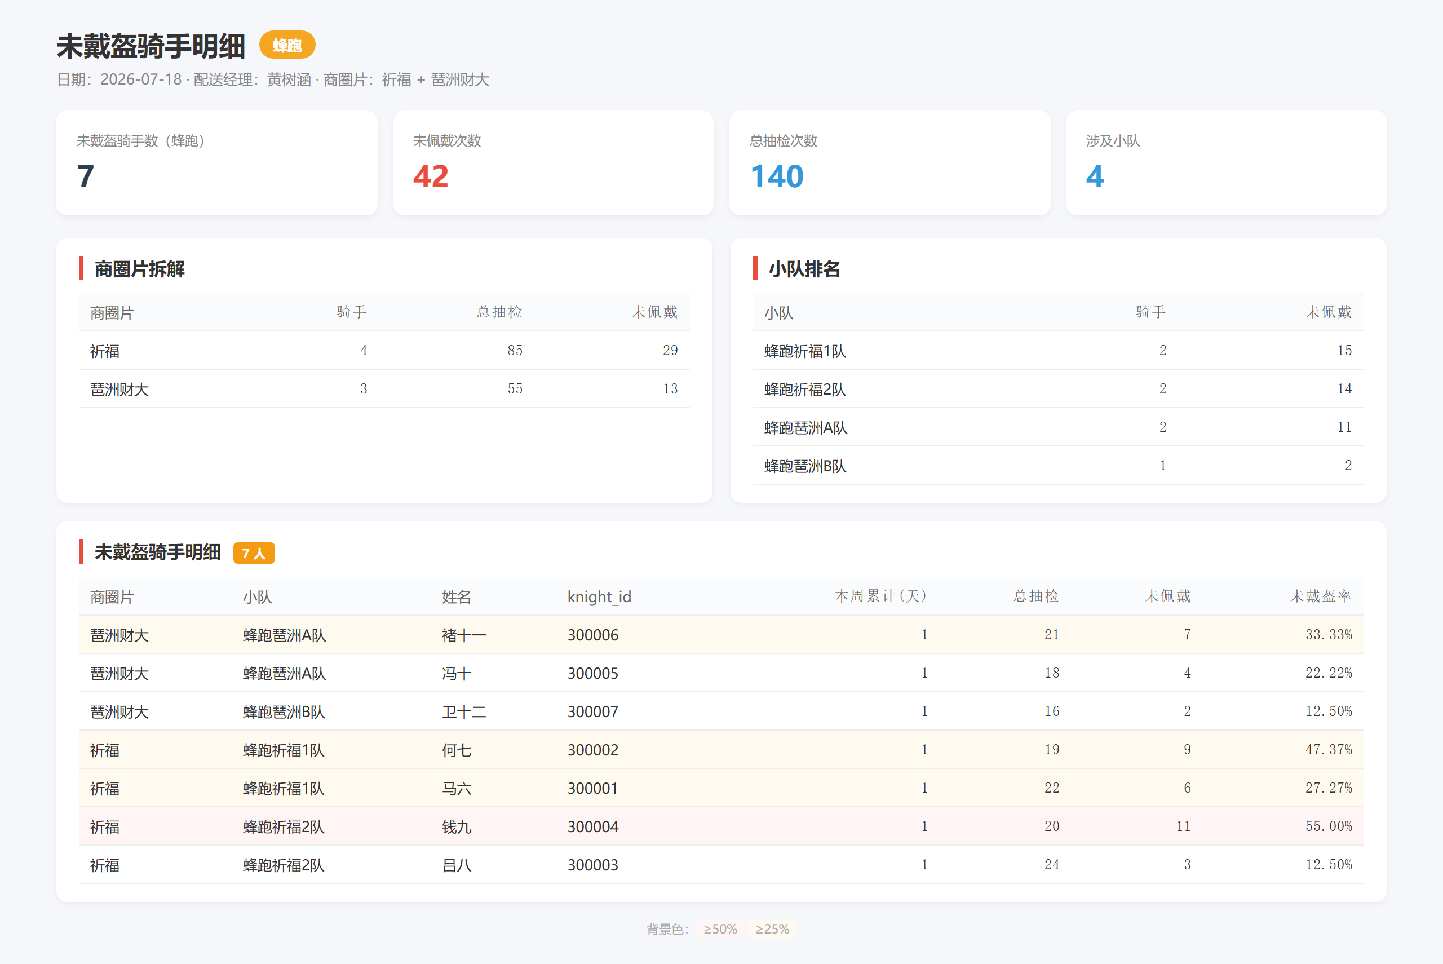Click 总抽检 header in 商圈片拆解 table
This screenshot has height=964, width=1443.
499,312
